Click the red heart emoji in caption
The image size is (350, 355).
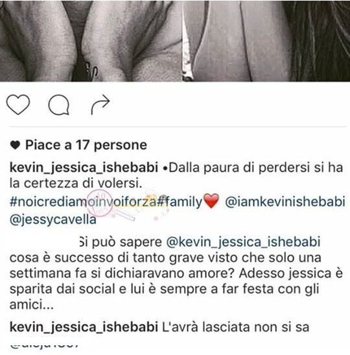click(x=211, y=201)
